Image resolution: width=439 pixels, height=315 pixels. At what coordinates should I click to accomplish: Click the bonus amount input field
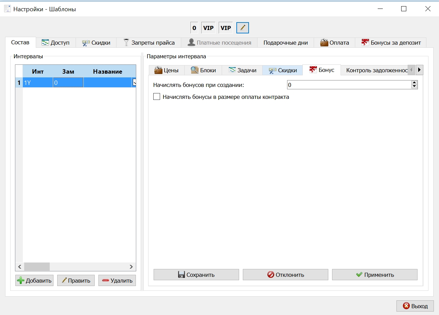point(349,85)
